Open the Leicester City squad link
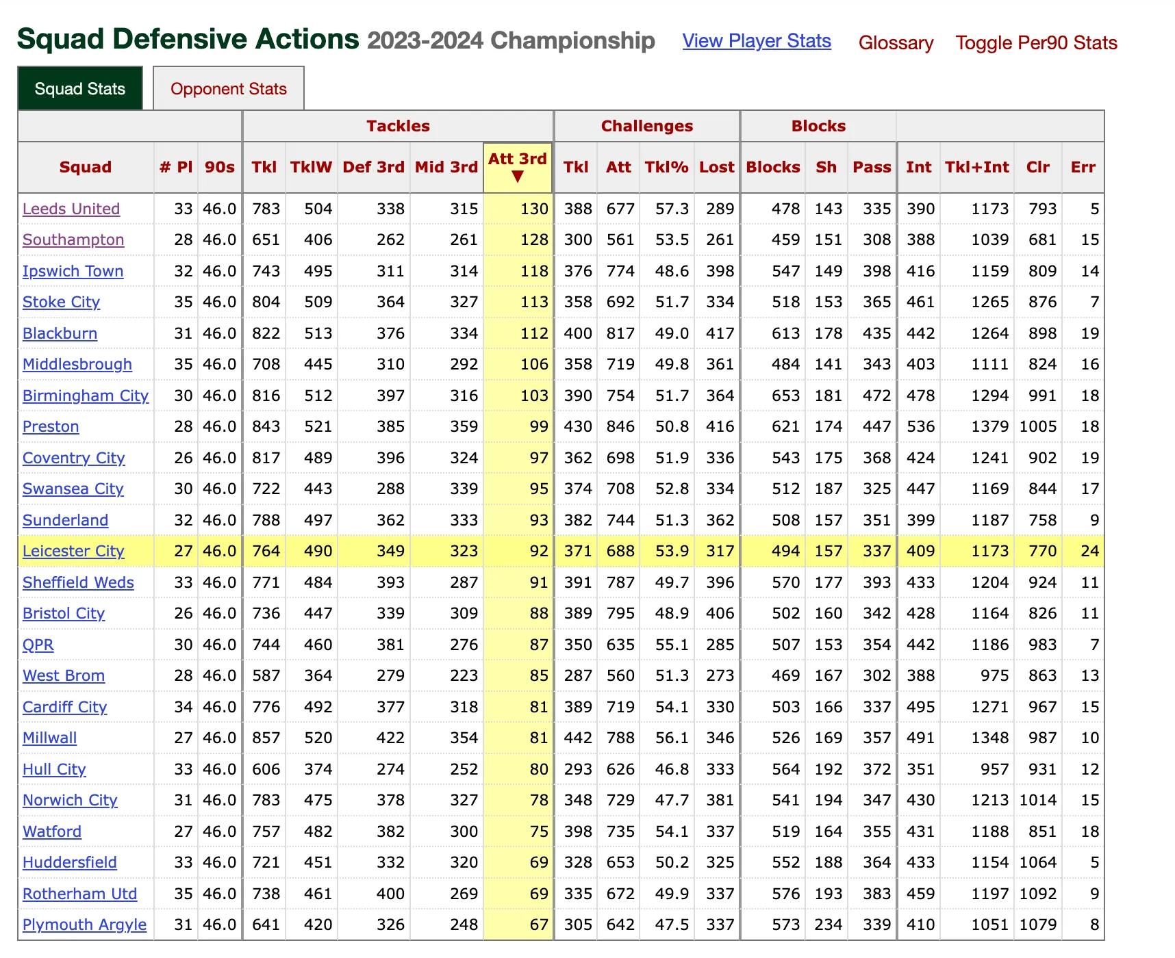The height and width of the screenshot is (958, 1175). [73, 551]
